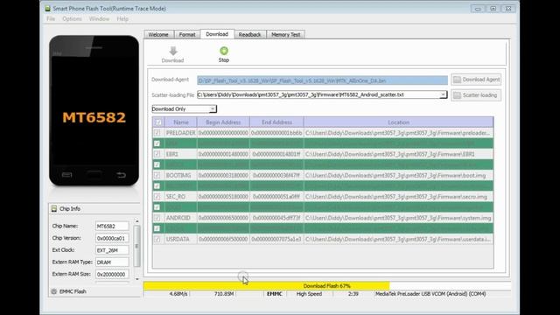Image resolution: width=560 pixels, height=315 pixels.
Task: Click the elapsed time 2:39 in status bar
Action: pyautogui.click(x=353, y=294)
